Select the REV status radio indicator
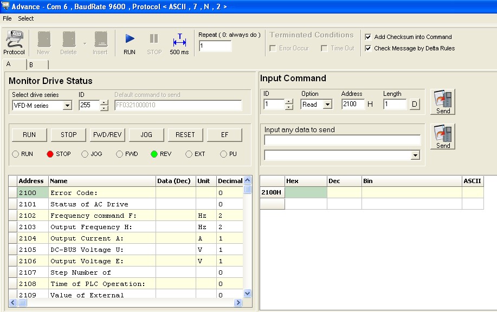The width and height of the screenshot is (497, 312). point(154,154)
